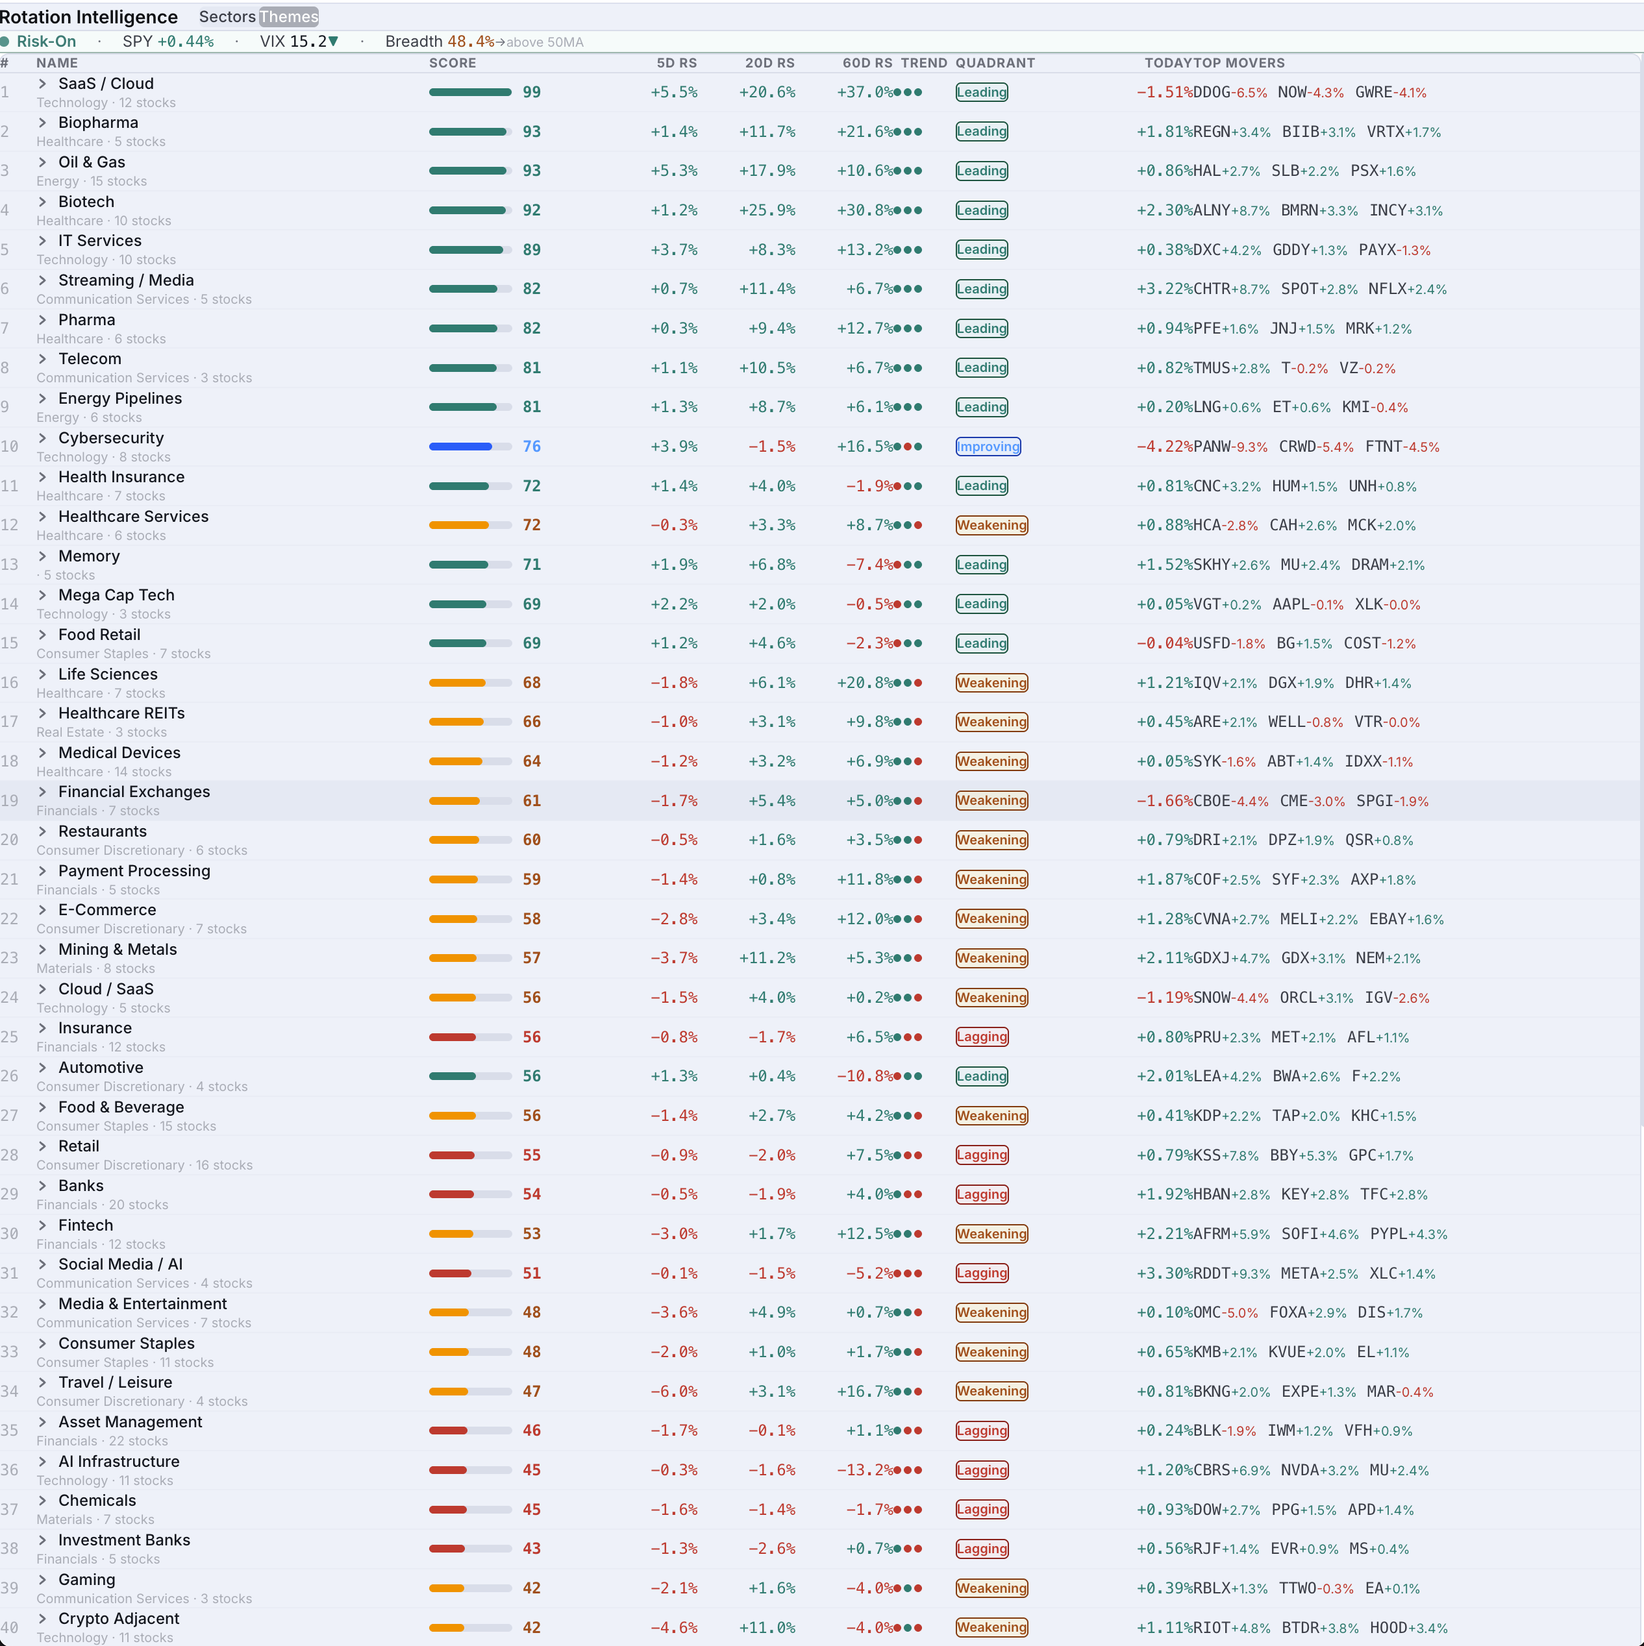Click the RDDT top mover ticker
Screen dimensions: 1644x1646
tap(1212, 1273)
